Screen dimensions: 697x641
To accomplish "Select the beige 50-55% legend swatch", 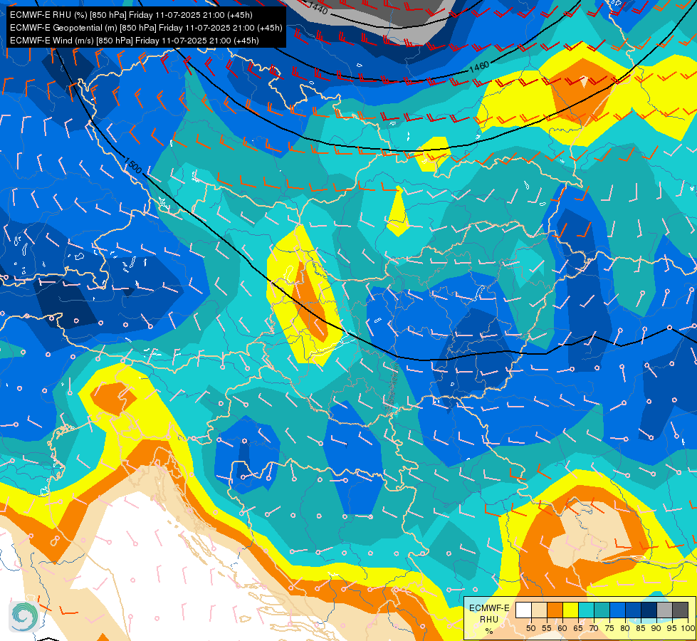I will (539, 610).
